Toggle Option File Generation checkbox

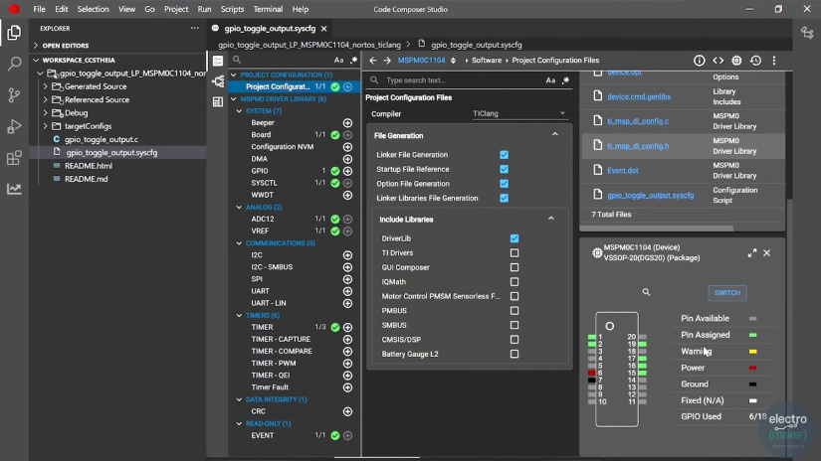pyautogui.click(x=504, y=184)
